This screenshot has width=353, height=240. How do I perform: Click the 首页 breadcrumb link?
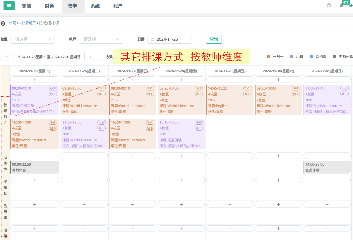13,23
